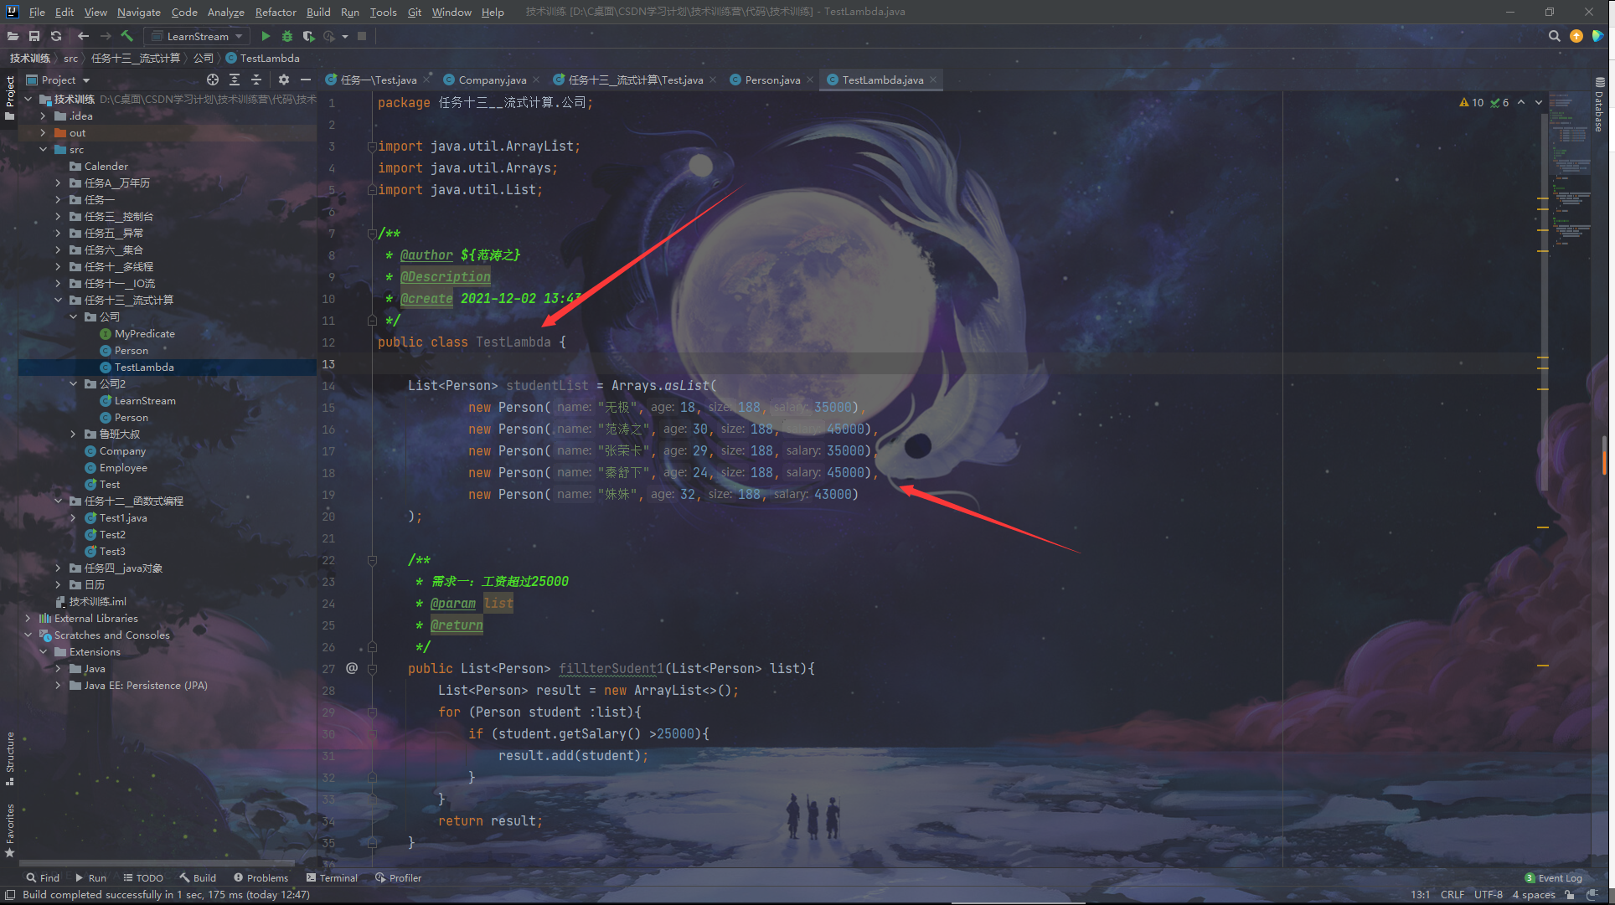Run the LearnStream configuration with green play
Image resolution: width=1615 pixels, height=905 pixels.
266,36
